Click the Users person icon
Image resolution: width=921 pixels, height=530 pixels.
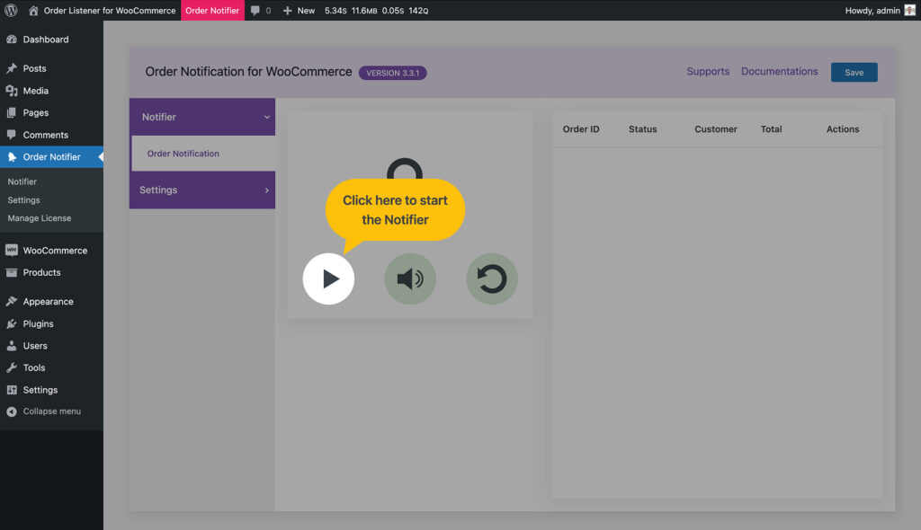coord(11,346)
